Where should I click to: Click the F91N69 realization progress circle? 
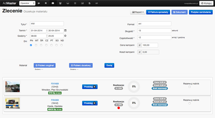134,86
